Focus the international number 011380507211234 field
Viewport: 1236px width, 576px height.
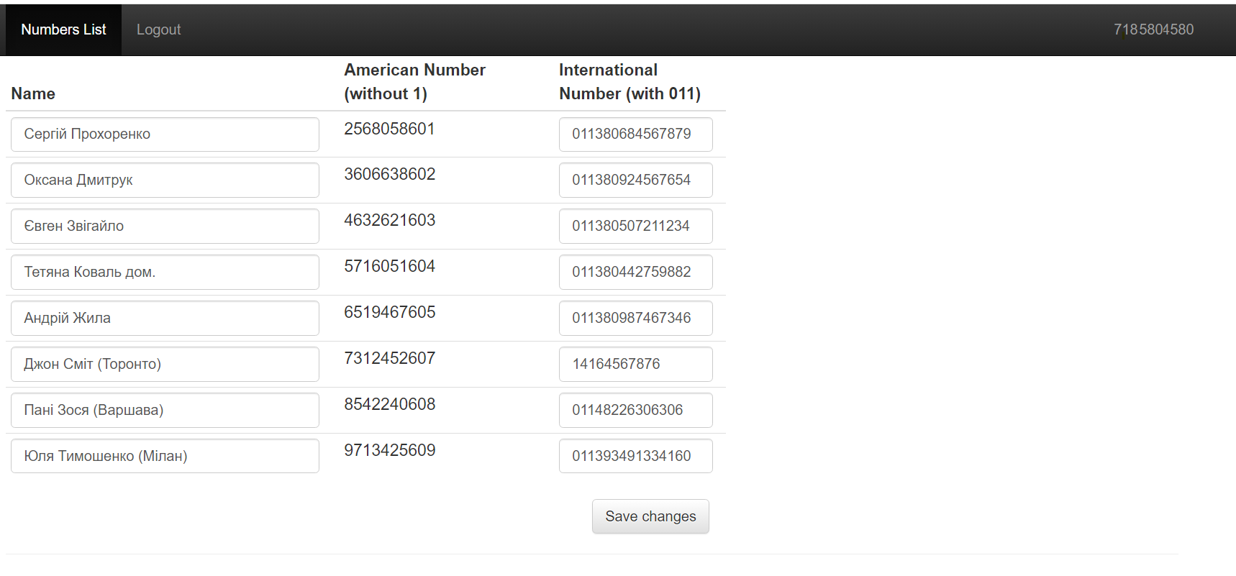click(635, 227)
